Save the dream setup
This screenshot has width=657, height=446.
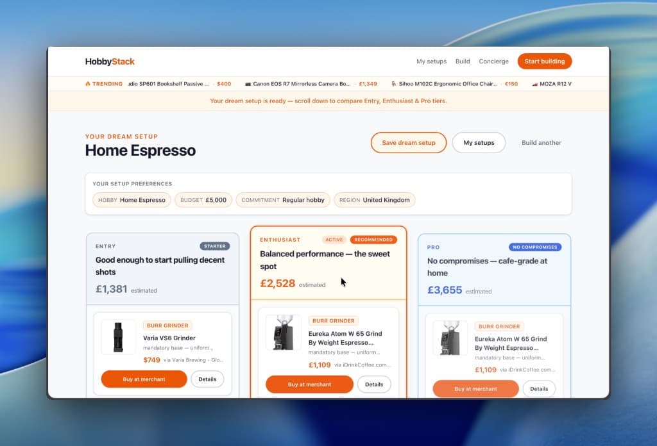409,143
